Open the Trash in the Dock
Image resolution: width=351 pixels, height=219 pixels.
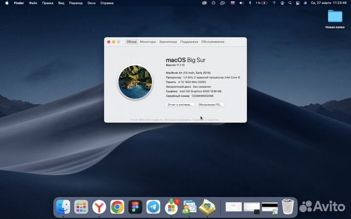(288, 206)
